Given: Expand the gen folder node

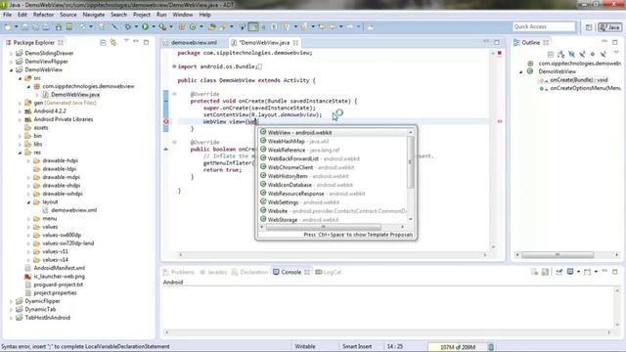Looking at the screenshot, I should click(x=20, y=103).
